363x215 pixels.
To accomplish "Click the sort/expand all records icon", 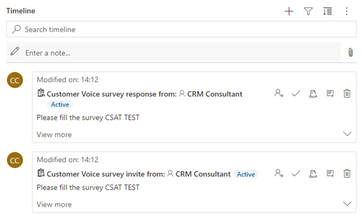I will pyautogui.click(x=327, y=11).
